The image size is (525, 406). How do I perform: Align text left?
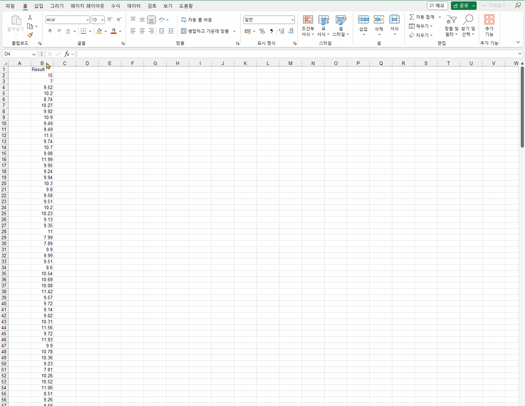point(133,31)
